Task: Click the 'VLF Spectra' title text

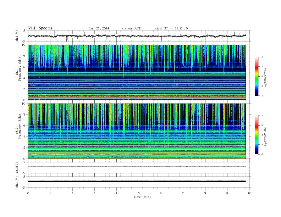Action: pos(40,28)
